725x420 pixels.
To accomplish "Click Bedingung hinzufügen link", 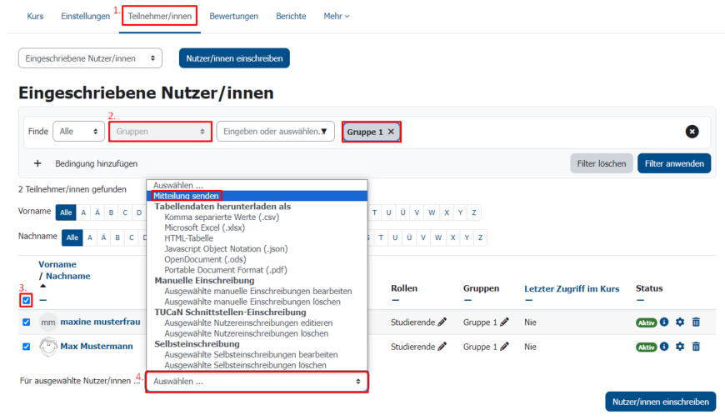I will [96, 163].
